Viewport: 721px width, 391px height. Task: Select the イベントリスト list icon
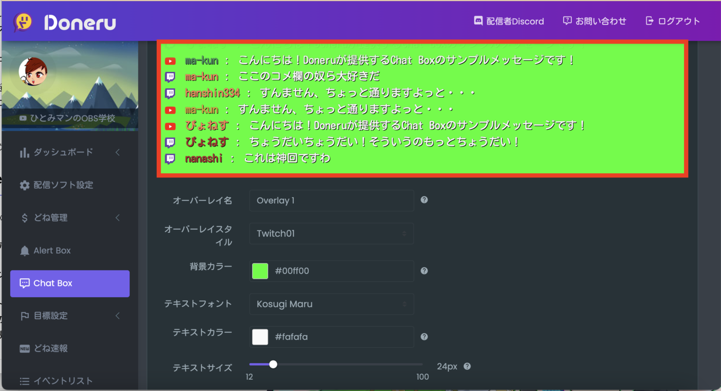coord(25,381)
